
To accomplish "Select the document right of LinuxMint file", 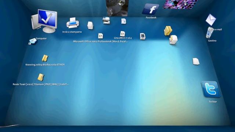I will coord(142,36).
